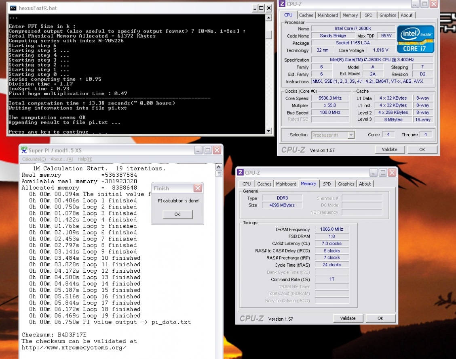This screenshot has width=456, height=359.
Task: Click the Super PI title bar icon
Action: point(24,150)
